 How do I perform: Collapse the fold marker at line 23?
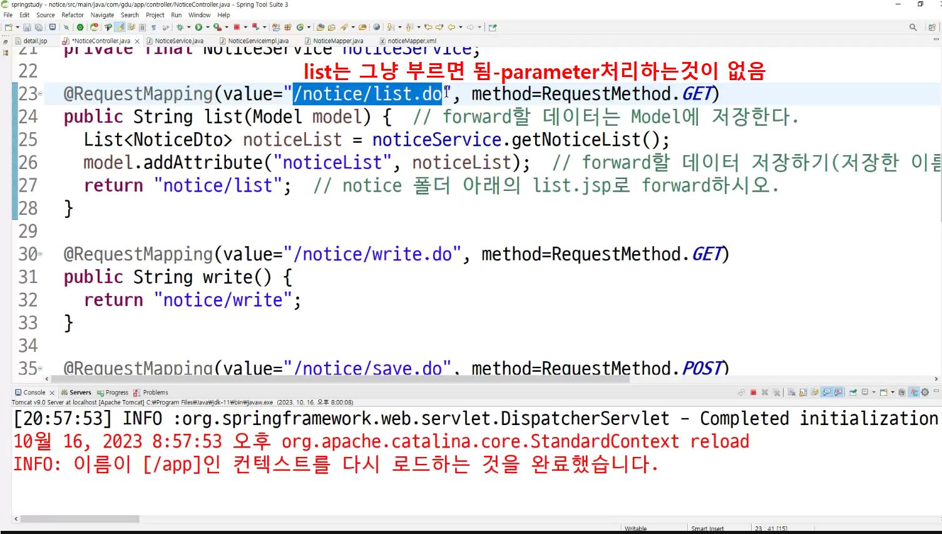[41, 94]
